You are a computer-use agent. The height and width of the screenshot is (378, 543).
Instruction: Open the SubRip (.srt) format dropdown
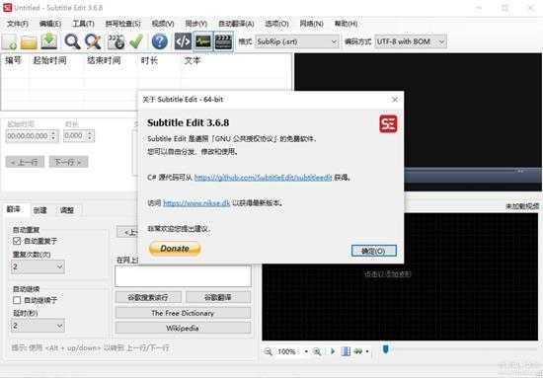coord(297,41)
